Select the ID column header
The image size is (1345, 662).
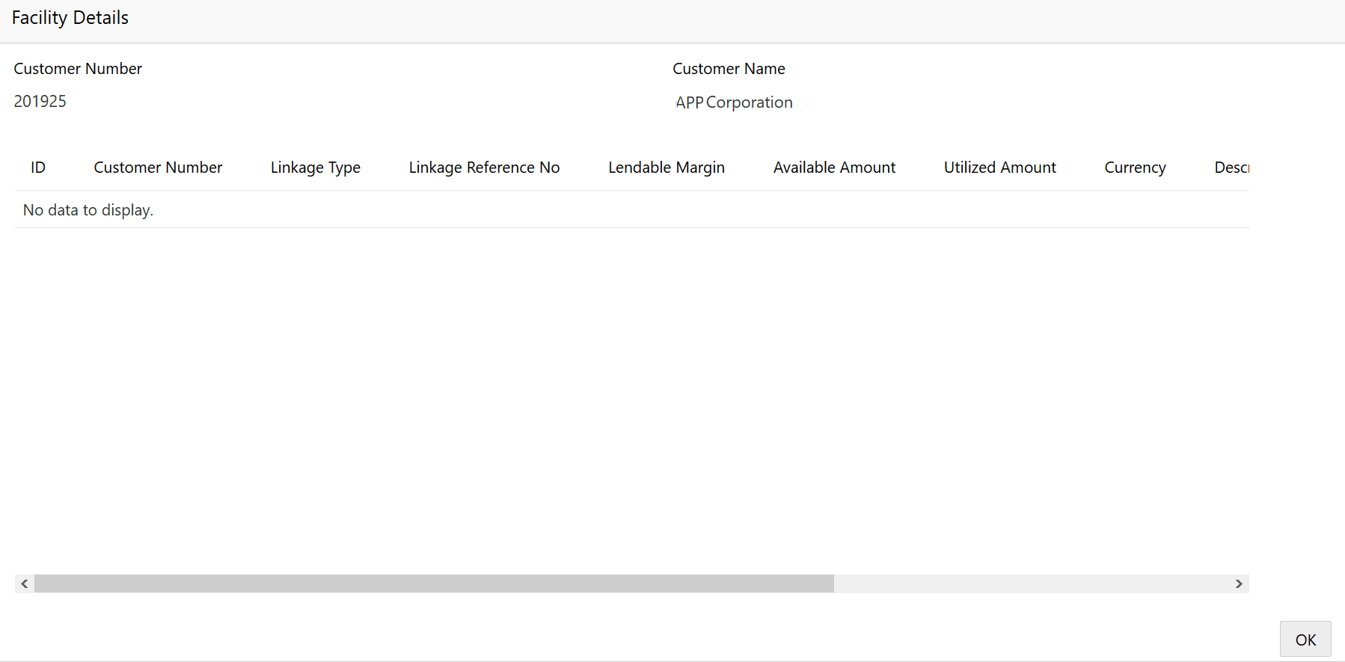pyautogui.click(x=38, y=168)
